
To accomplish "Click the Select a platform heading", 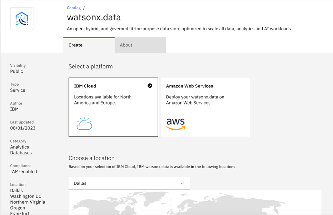I will tap(91, 66).
